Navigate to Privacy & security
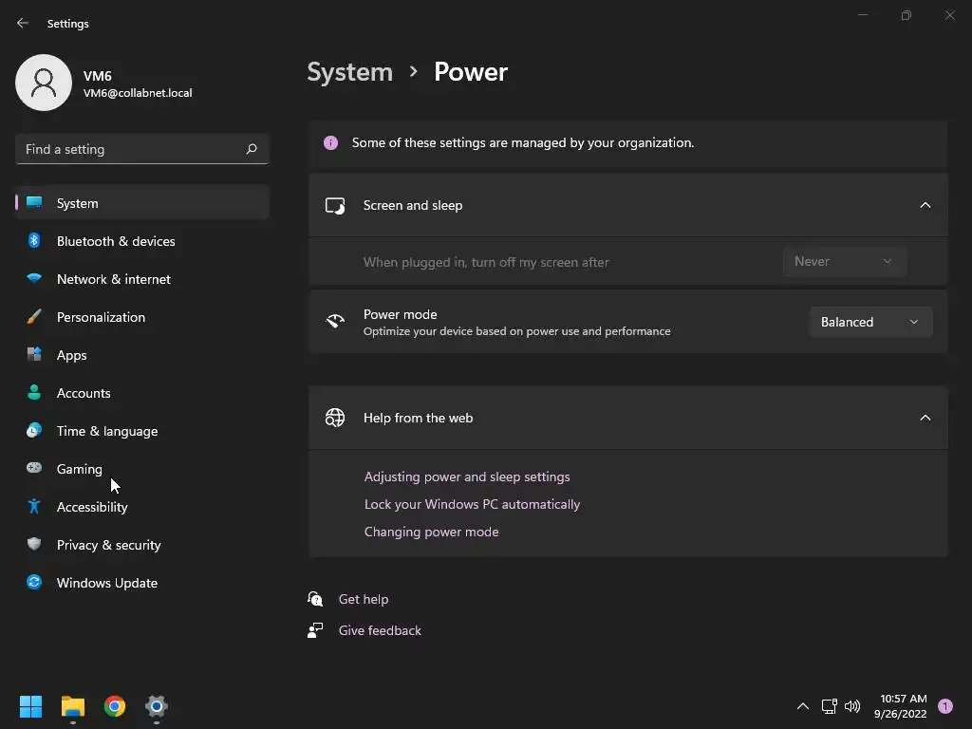972x729 pixels. (108, 545)
